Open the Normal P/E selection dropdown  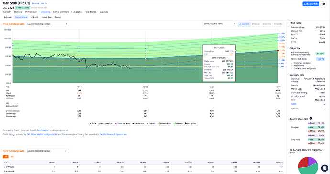click(219, 24)
